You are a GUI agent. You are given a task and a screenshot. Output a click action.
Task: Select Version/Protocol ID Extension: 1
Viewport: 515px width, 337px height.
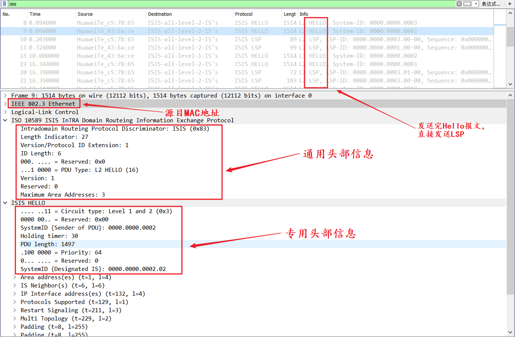[75, 145]
